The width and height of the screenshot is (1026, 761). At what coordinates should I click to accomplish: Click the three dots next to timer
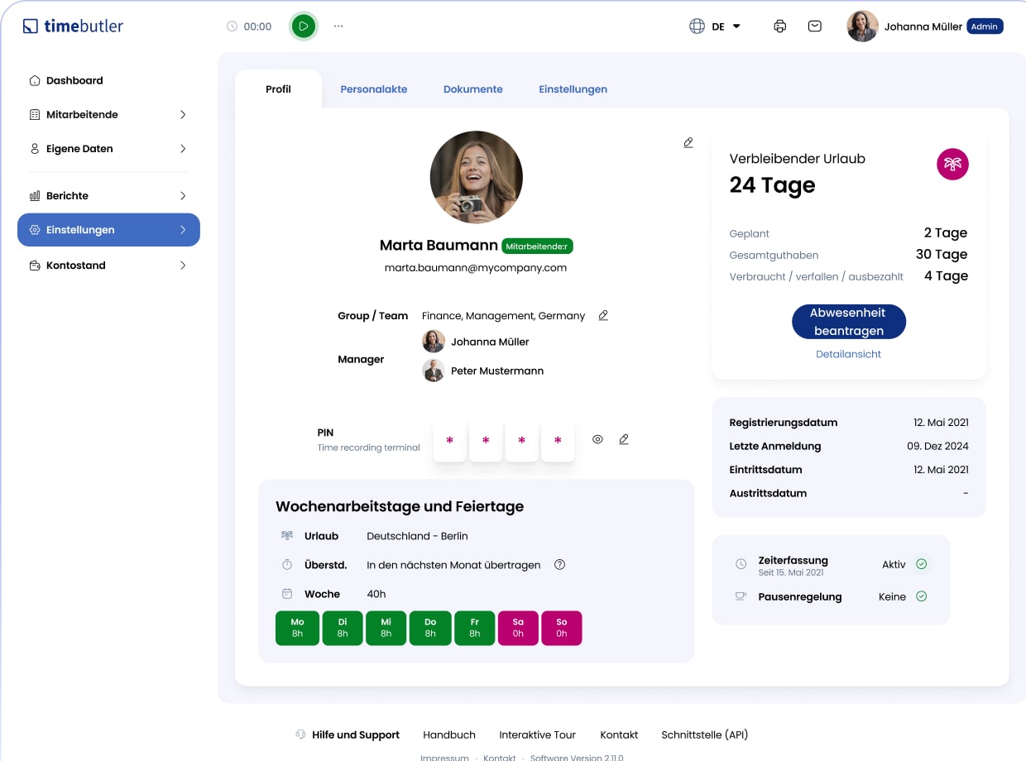(x=338, y=26)
